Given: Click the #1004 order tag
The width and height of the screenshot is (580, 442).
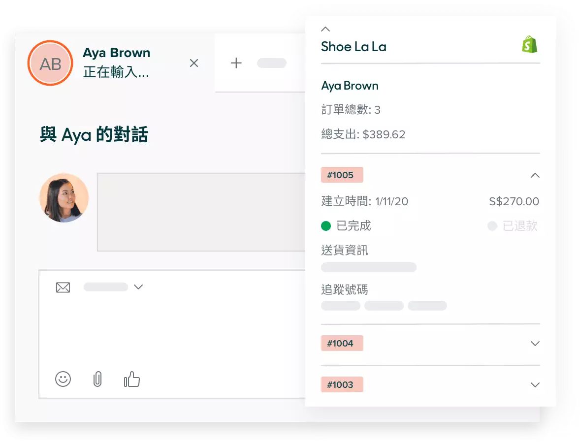Looking at the screenshot, I should (x=342, y=344).
